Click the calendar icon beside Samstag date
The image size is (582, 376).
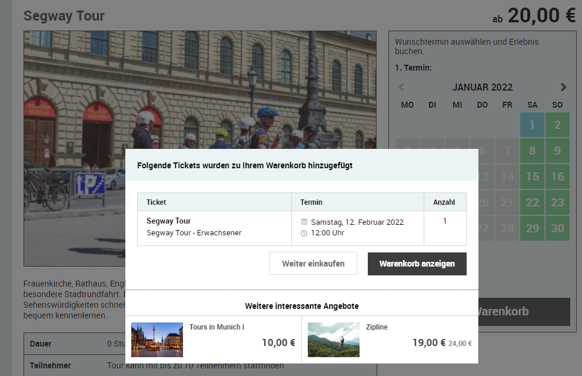304,222
